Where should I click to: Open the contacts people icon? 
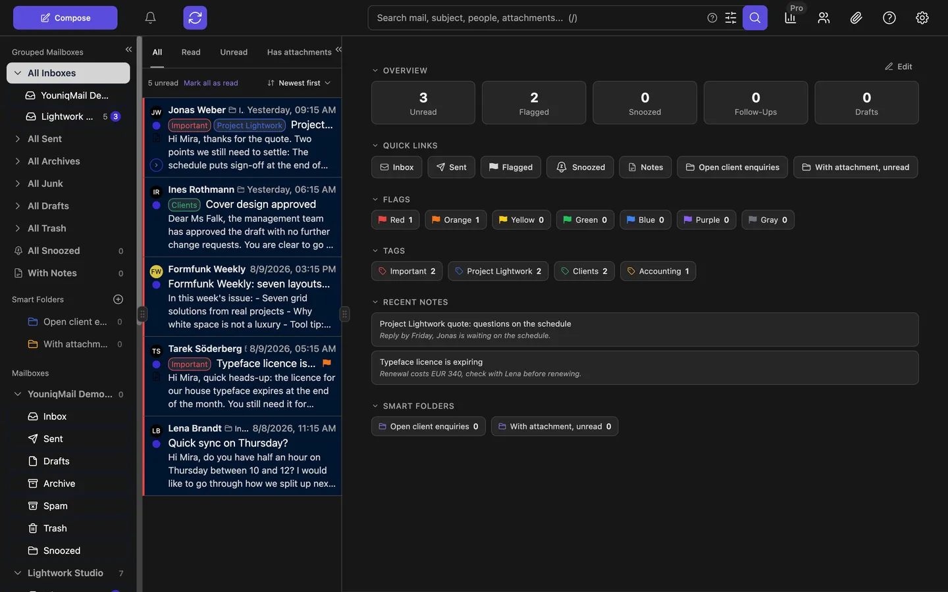(x=824, y=18)
